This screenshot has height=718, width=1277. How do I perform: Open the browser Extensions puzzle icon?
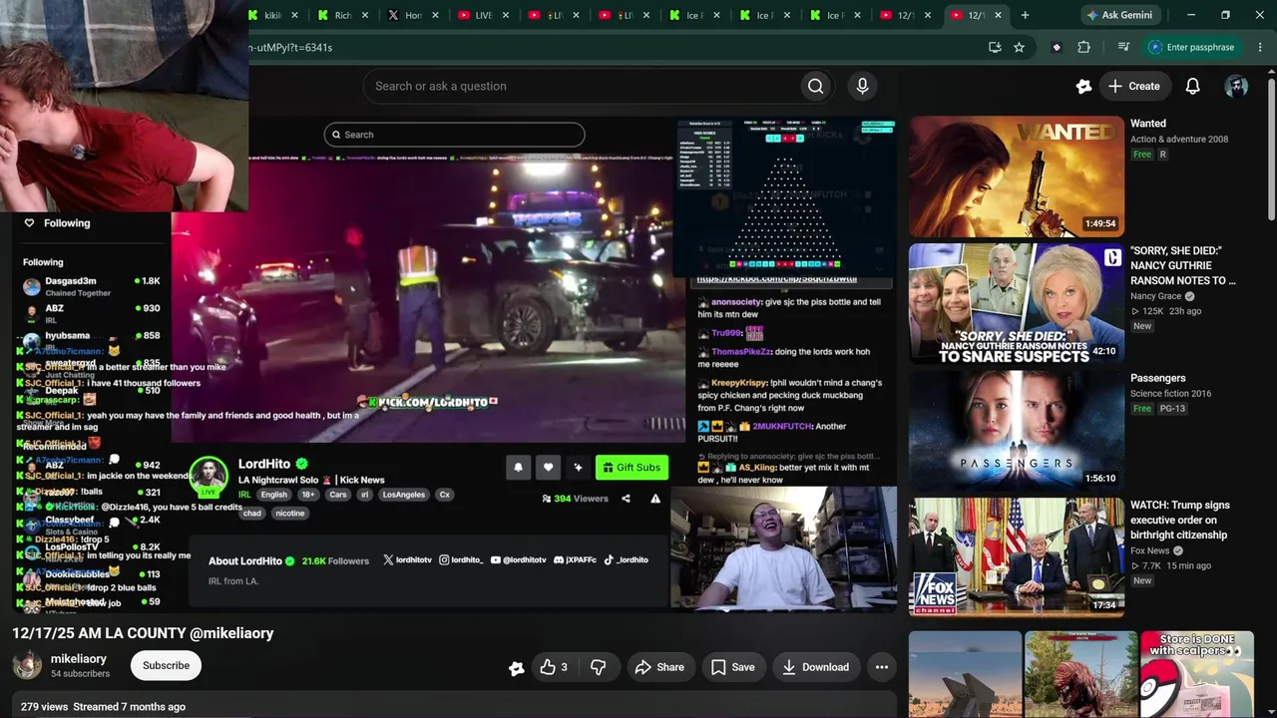click(x=1084, y=47)
